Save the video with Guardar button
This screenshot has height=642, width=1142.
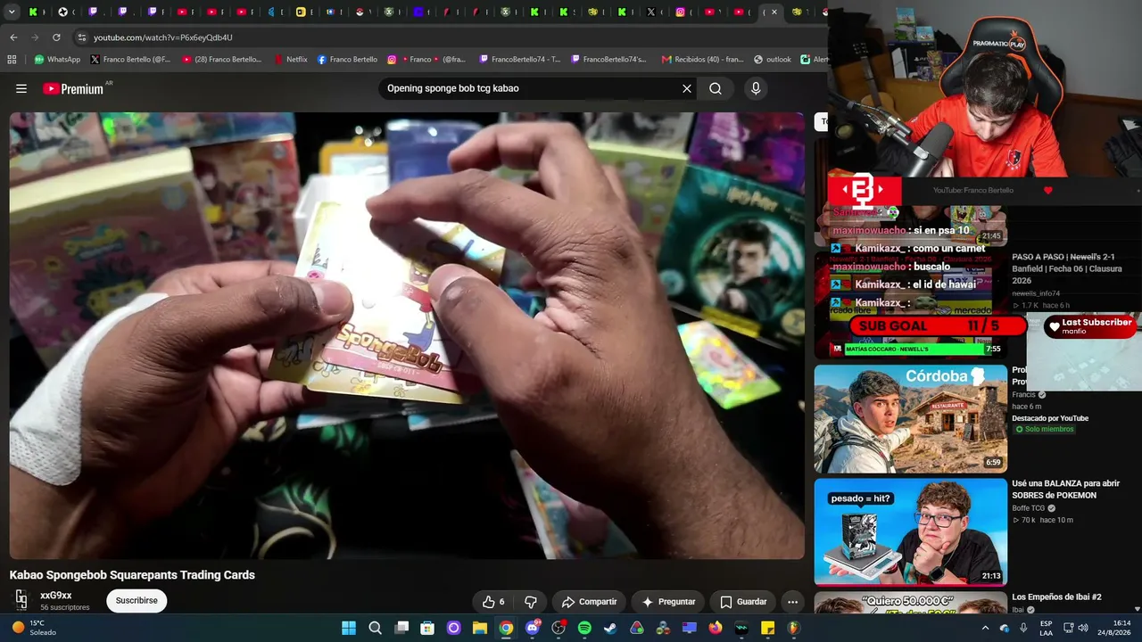click(x=743, y=602)
